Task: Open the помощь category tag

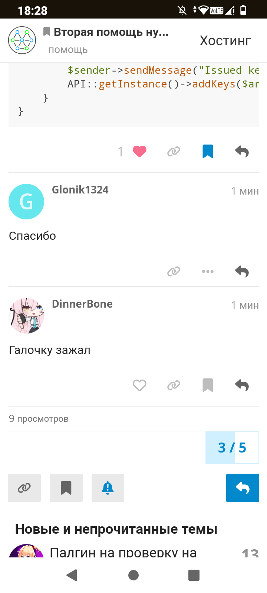Action: point(68,50)
